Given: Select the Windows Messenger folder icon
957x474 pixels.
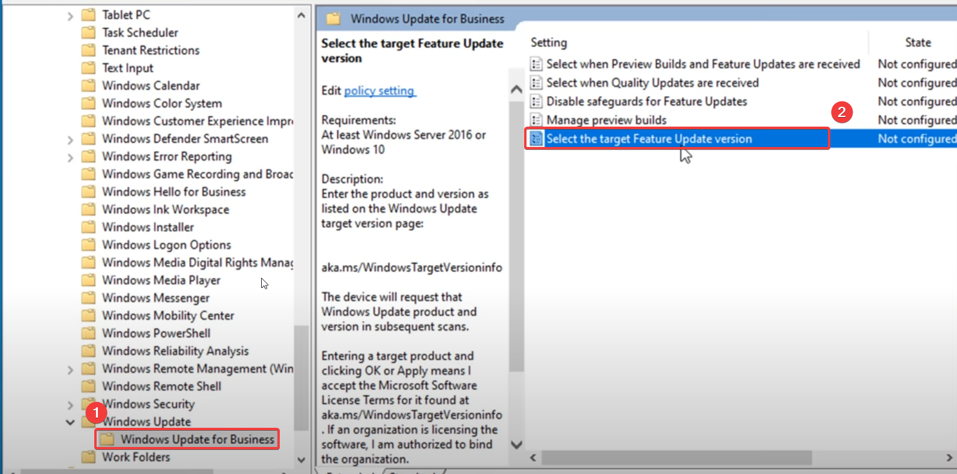Looking at the screenshot, I should [88, 298].
